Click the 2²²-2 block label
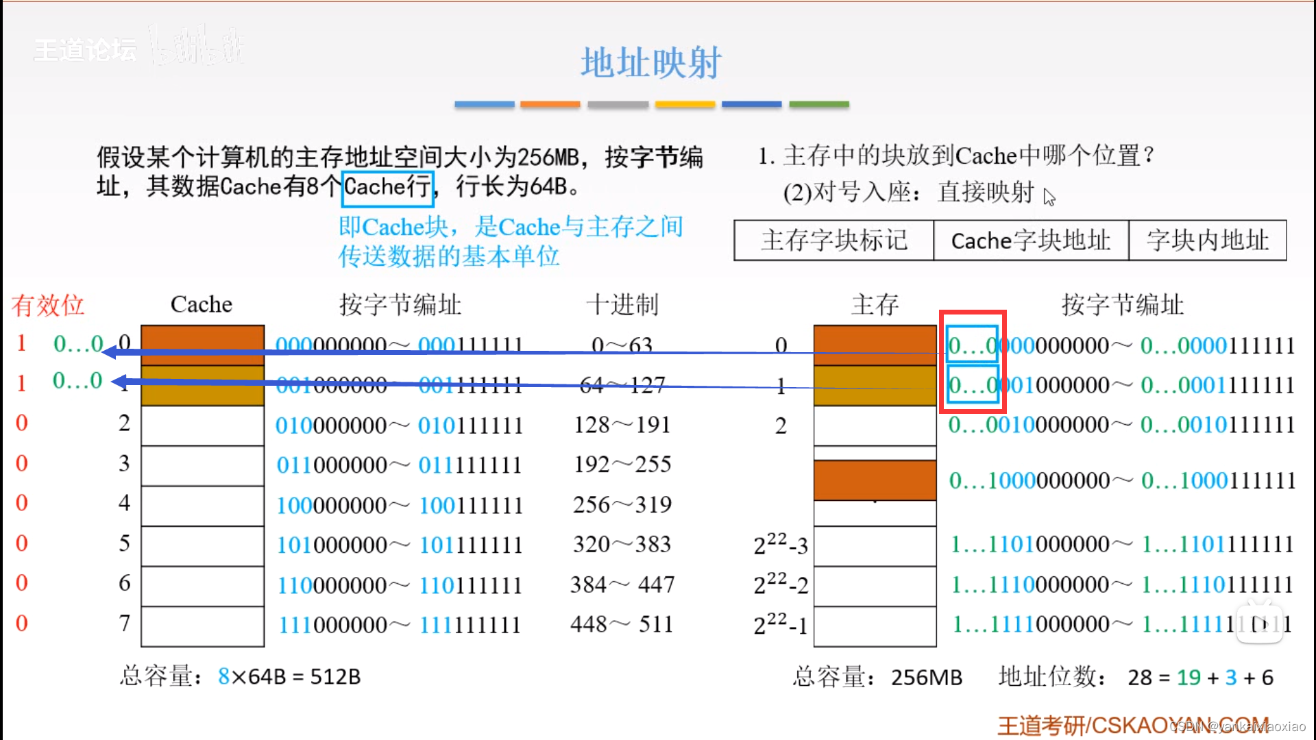This screenshot has width=1316, height=740. [781, 584]
